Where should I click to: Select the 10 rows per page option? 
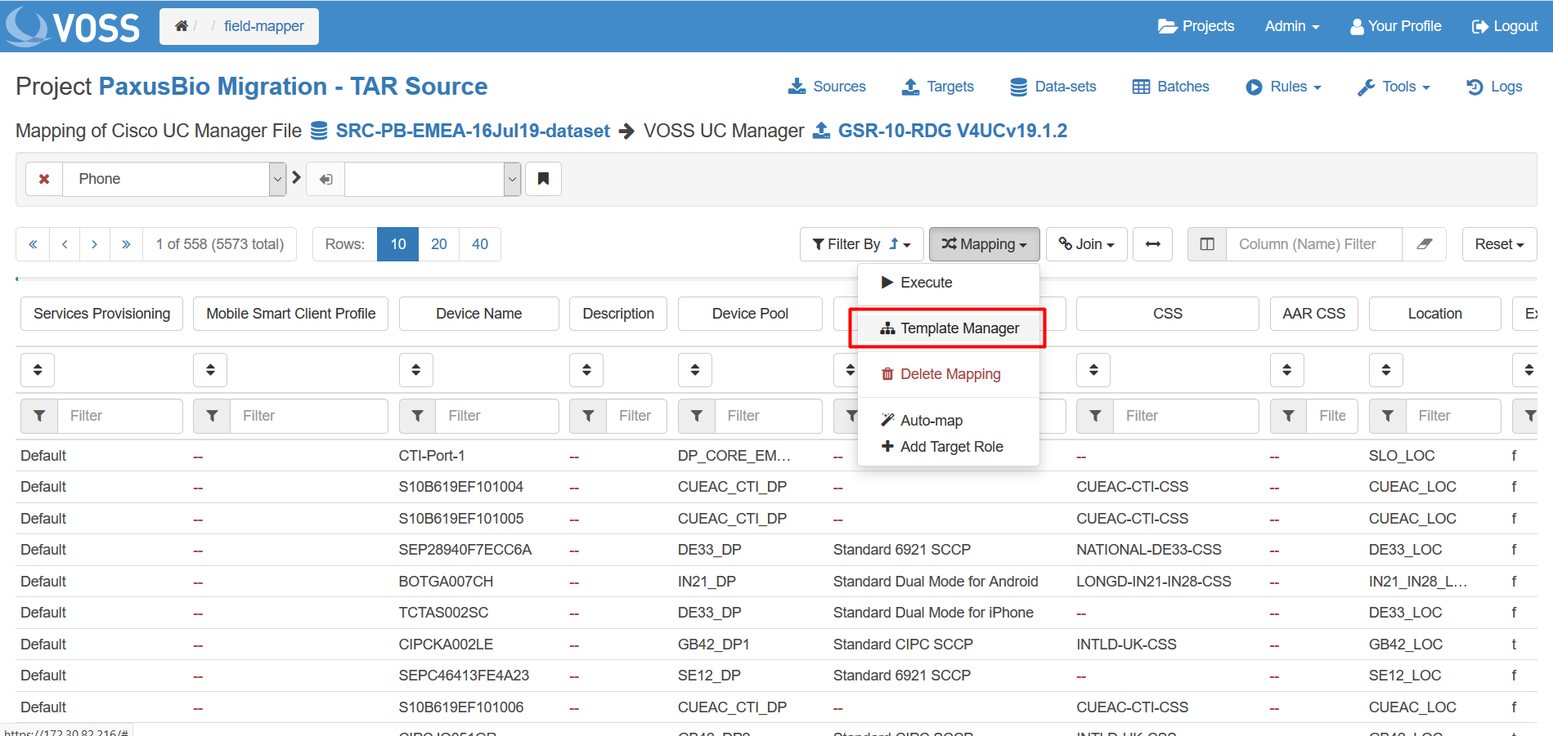(397, 244)
